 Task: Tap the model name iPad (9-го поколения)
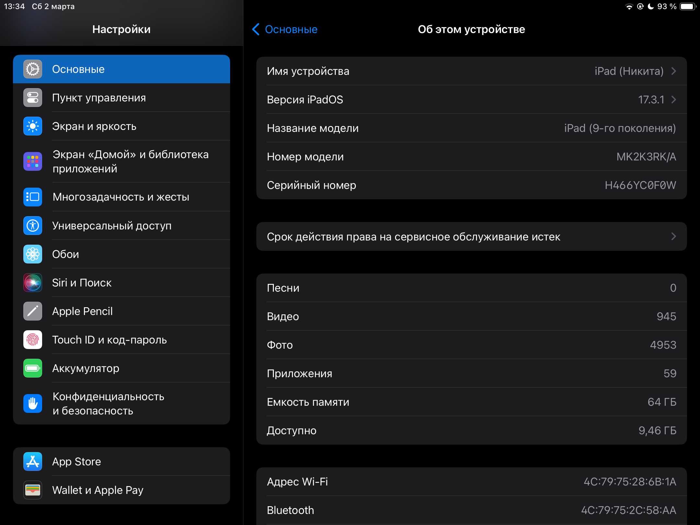(x=620, y=128)
